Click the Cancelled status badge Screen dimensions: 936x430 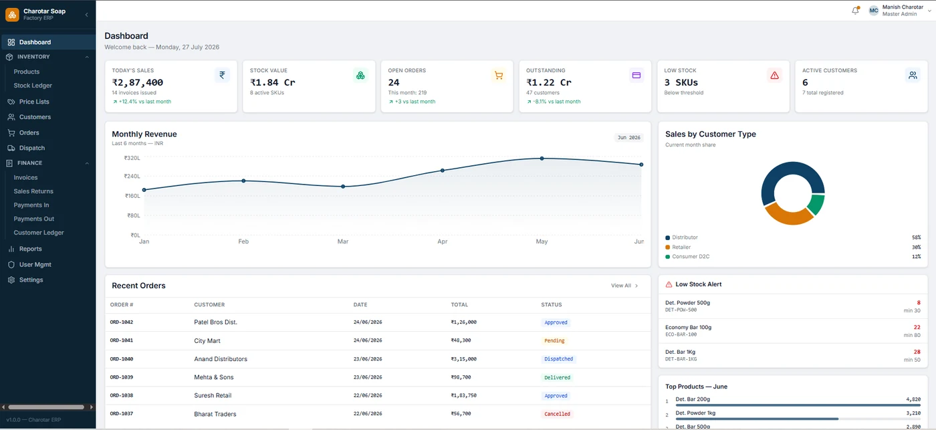pos(557,414)
